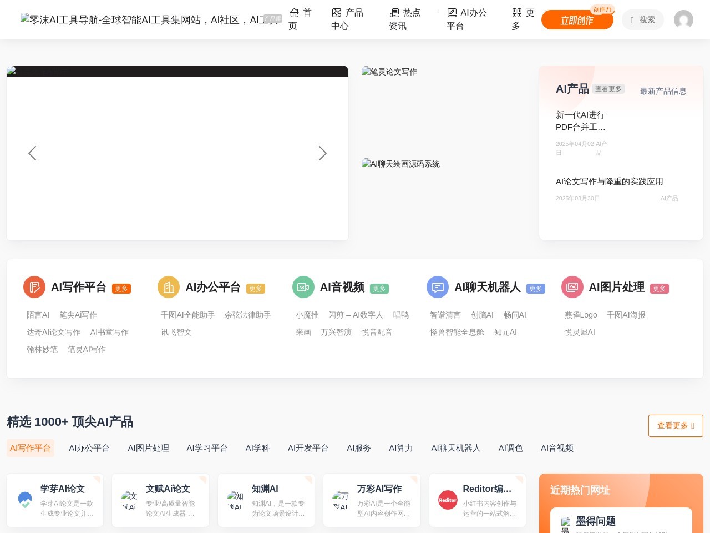Click 更多 badge beside AI写作平台

[x=121, y=289]
